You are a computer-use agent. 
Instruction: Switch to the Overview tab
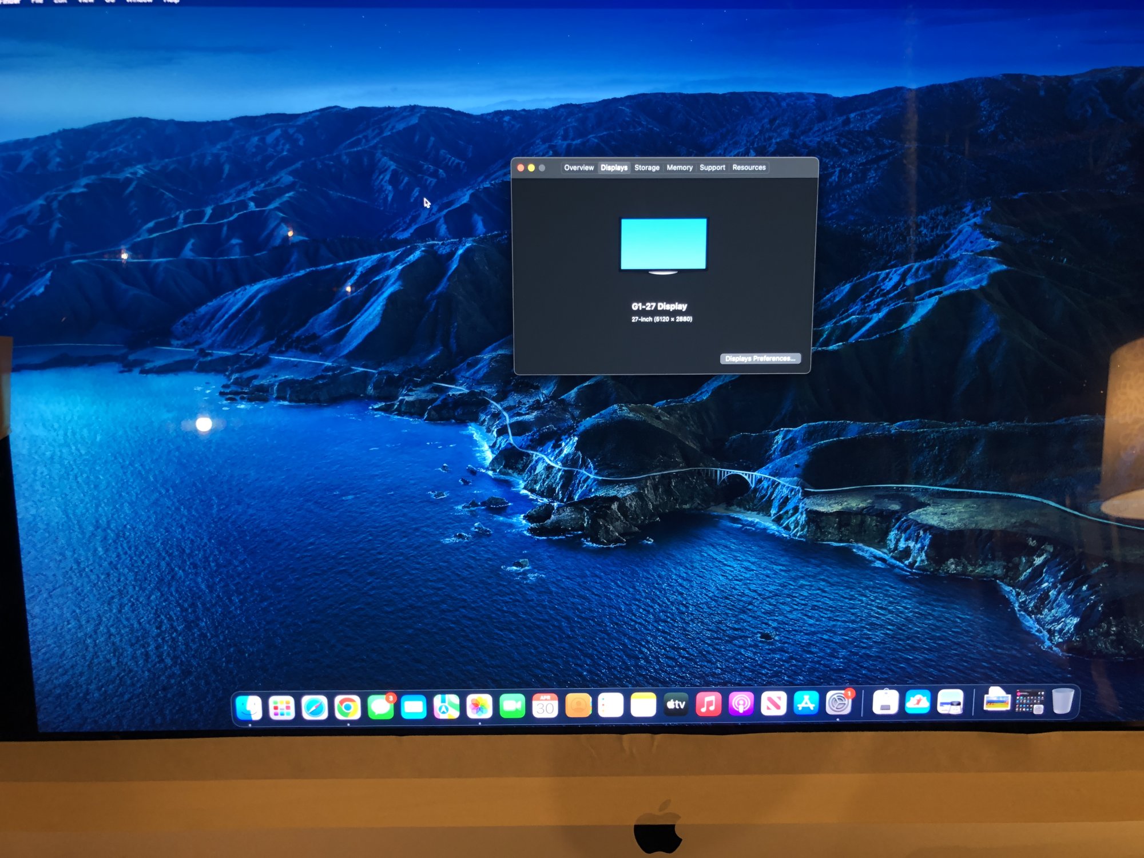pyautogui.click(x=578, y=168)
